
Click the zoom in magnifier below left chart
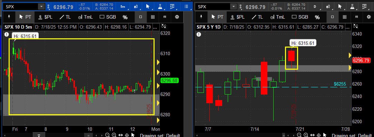(x=114, y=135)
